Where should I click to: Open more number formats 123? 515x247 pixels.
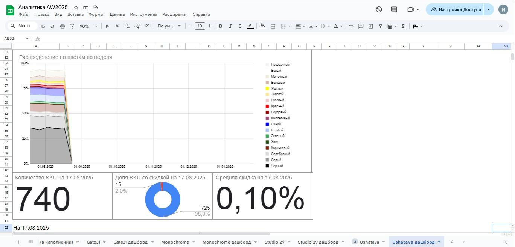pos(147,26)
